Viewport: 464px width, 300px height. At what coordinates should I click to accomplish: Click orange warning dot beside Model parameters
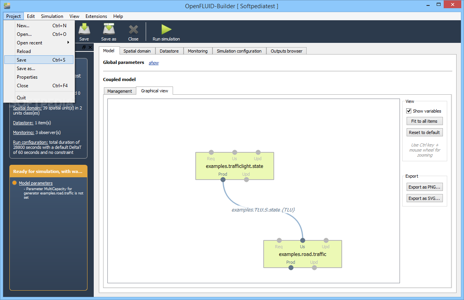[x=14, y=183]
